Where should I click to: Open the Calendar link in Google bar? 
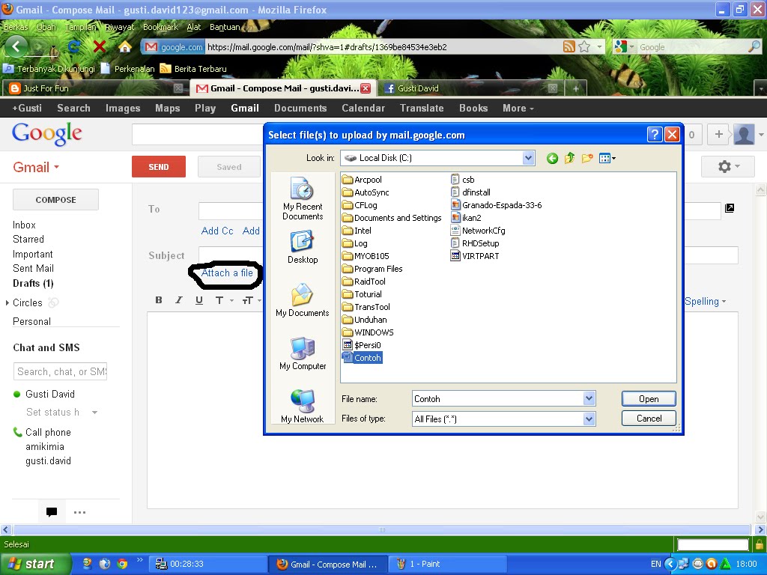tap(363, 108)
